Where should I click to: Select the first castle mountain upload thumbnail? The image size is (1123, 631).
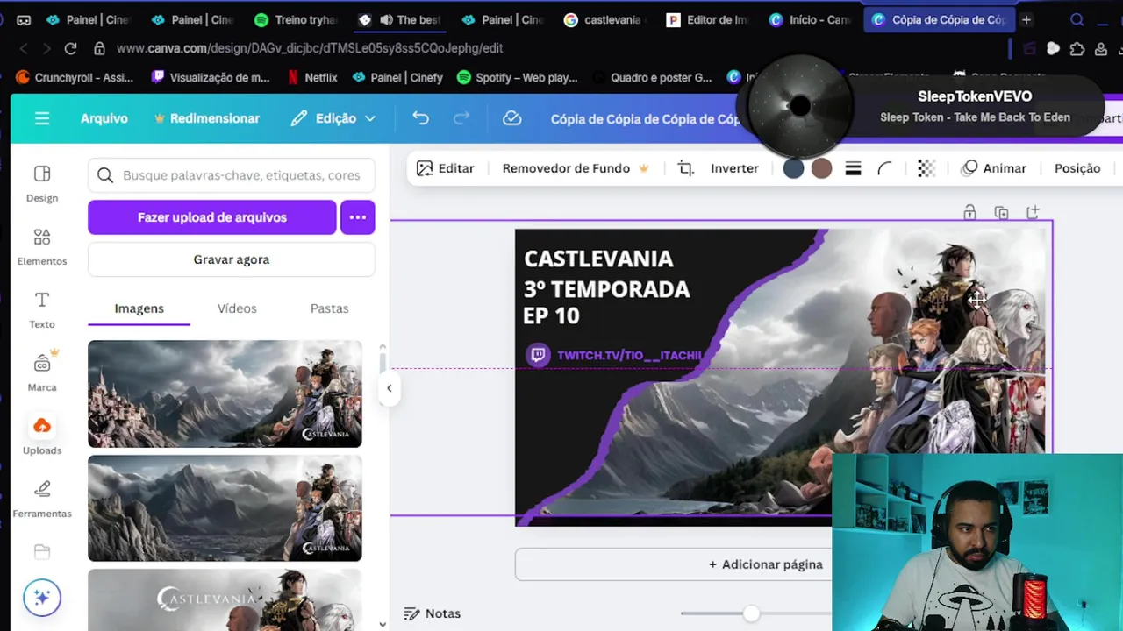click(225, 393)
